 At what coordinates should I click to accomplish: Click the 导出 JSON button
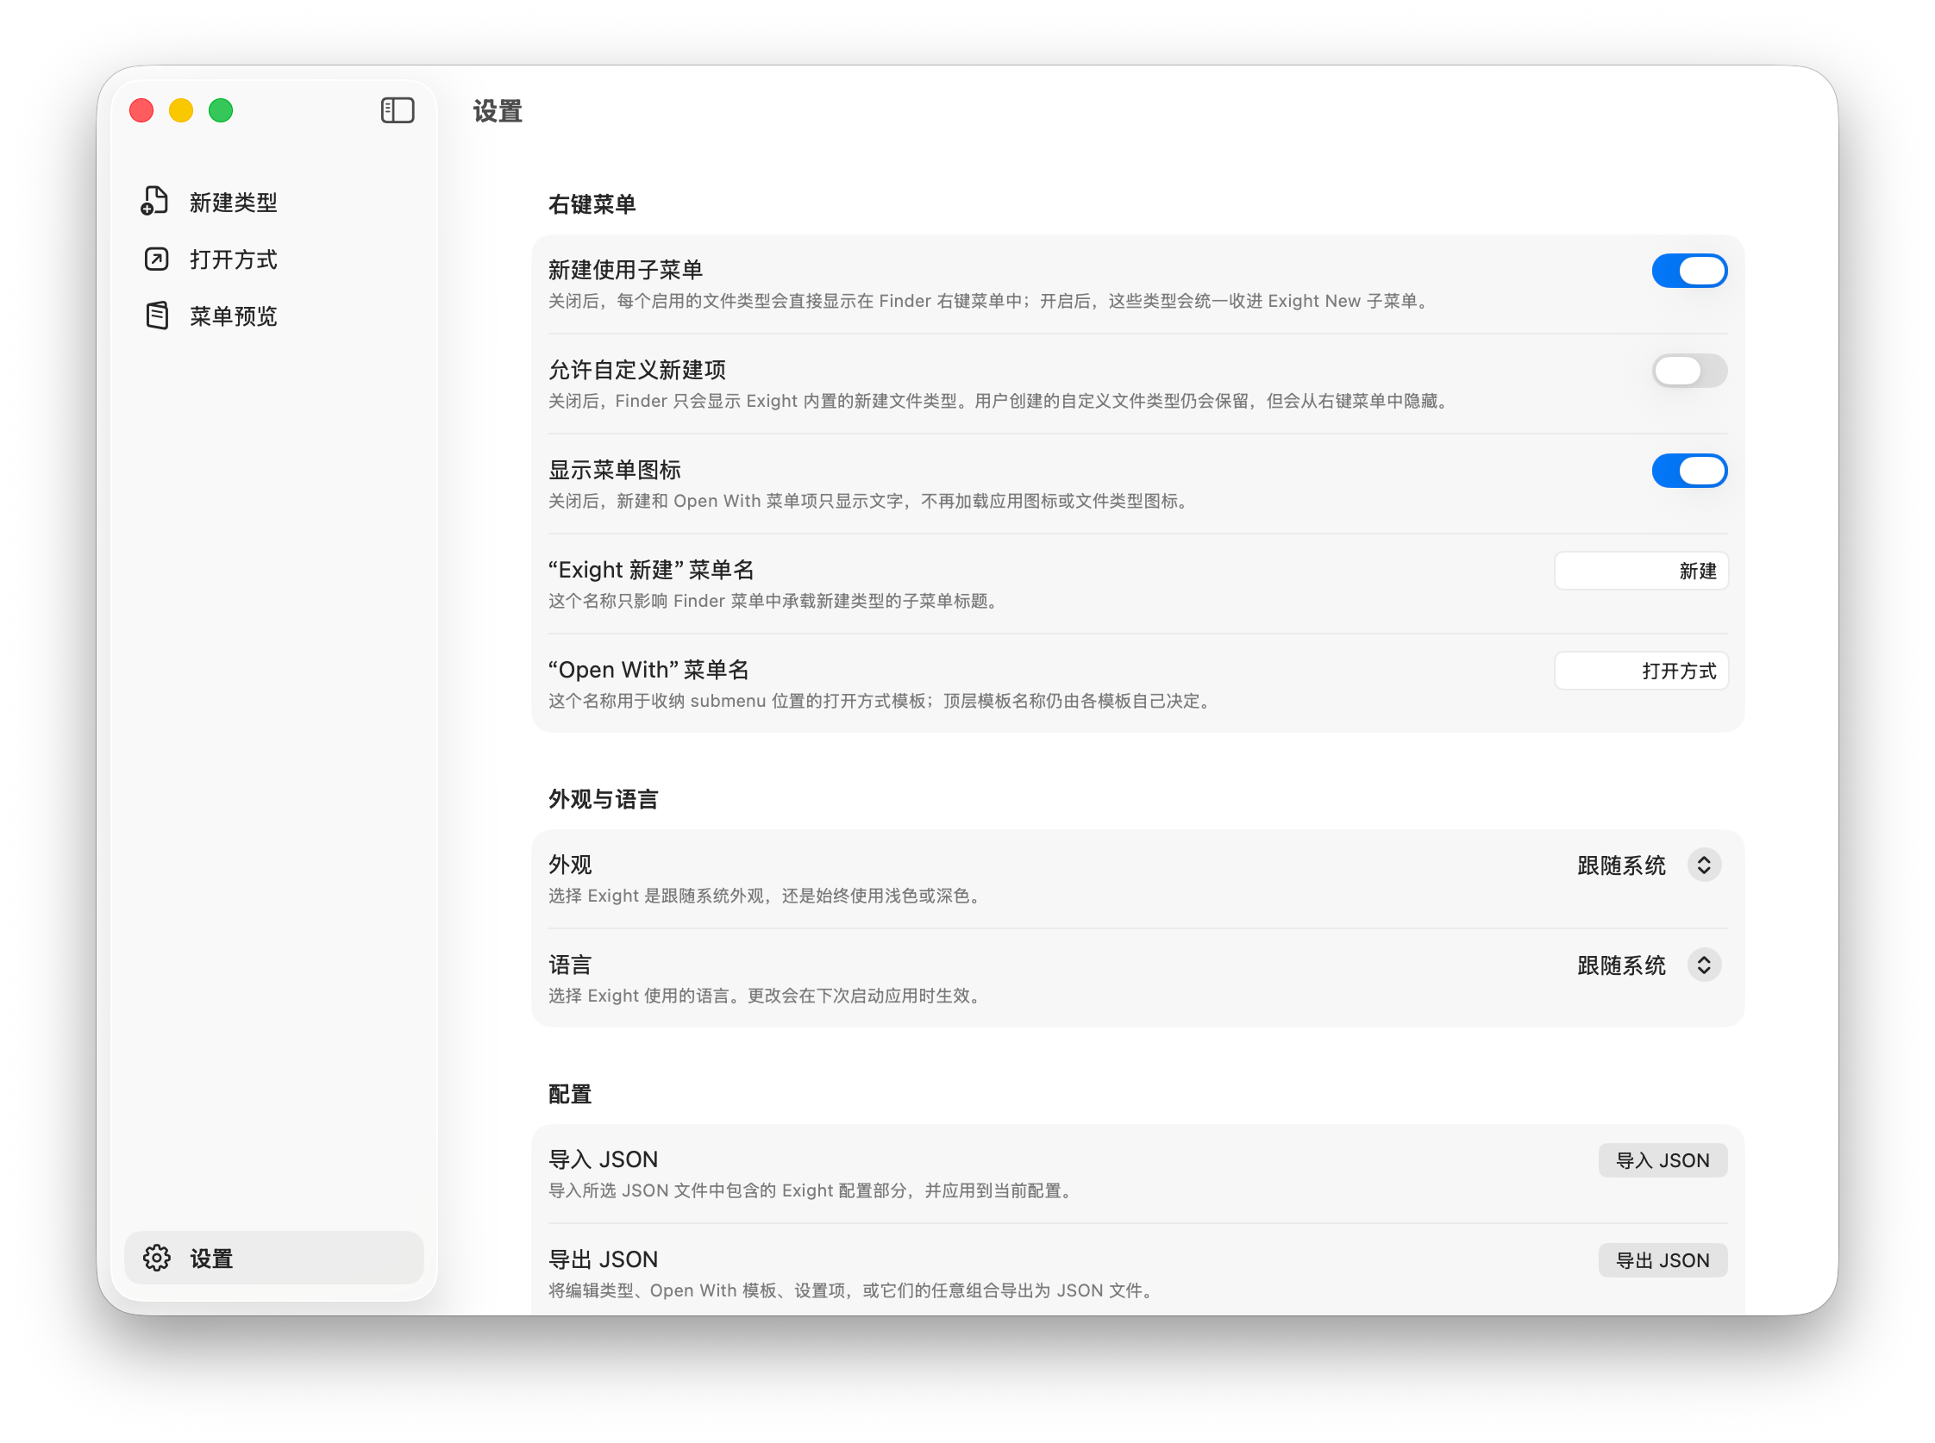click(x=1663, y=1260)
